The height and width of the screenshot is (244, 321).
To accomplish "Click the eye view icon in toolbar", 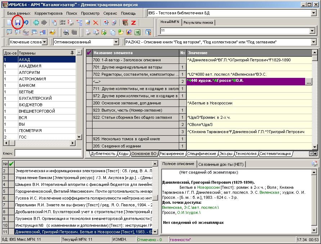I will point(66,33).
